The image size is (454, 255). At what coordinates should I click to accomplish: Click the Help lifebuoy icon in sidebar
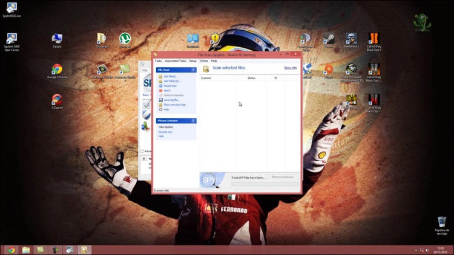pyautogui.click(x=160, y=109)
